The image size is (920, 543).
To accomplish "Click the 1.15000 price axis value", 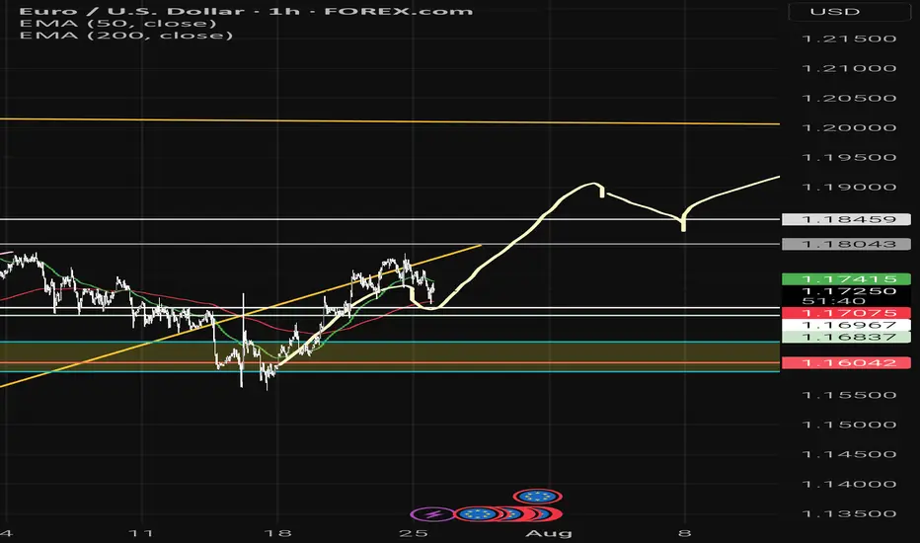I will [x=849, y=425].
